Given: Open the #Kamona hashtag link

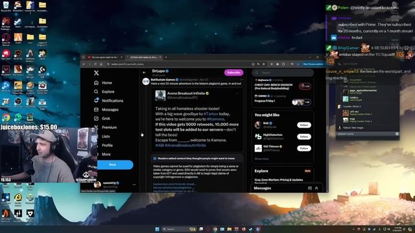Looking at the screenshot, I should pyautogui.click(x=215, y=119).
